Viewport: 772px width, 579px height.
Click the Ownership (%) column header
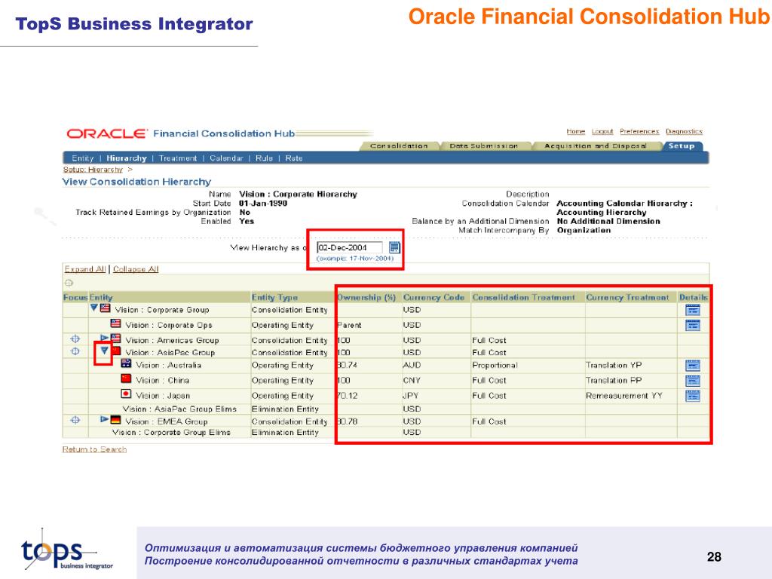click(366, 297)
